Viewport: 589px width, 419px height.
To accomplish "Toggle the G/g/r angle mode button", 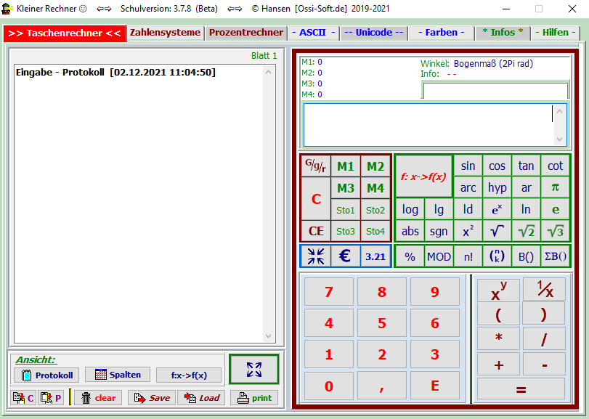I will [x=316, y=166].
